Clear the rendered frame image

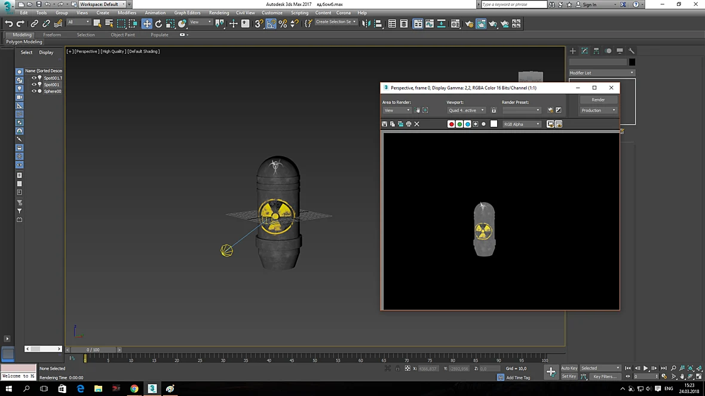[x=417, y=124]
